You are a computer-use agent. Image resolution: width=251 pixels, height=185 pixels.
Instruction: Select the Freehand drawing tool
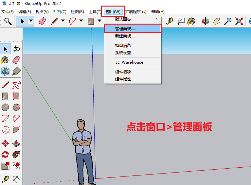click(x=16, y=85)
